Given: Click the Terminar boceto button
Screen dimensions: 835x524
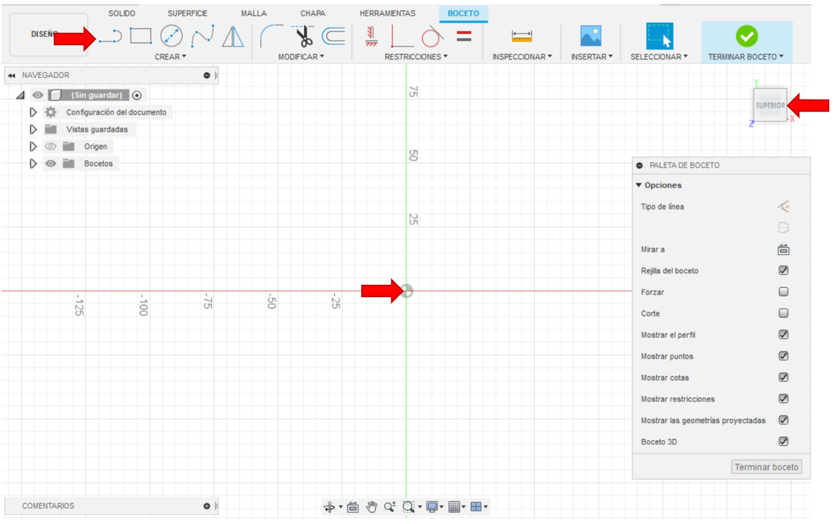Looking at the screenshot, I should click(x=766, y=467).
